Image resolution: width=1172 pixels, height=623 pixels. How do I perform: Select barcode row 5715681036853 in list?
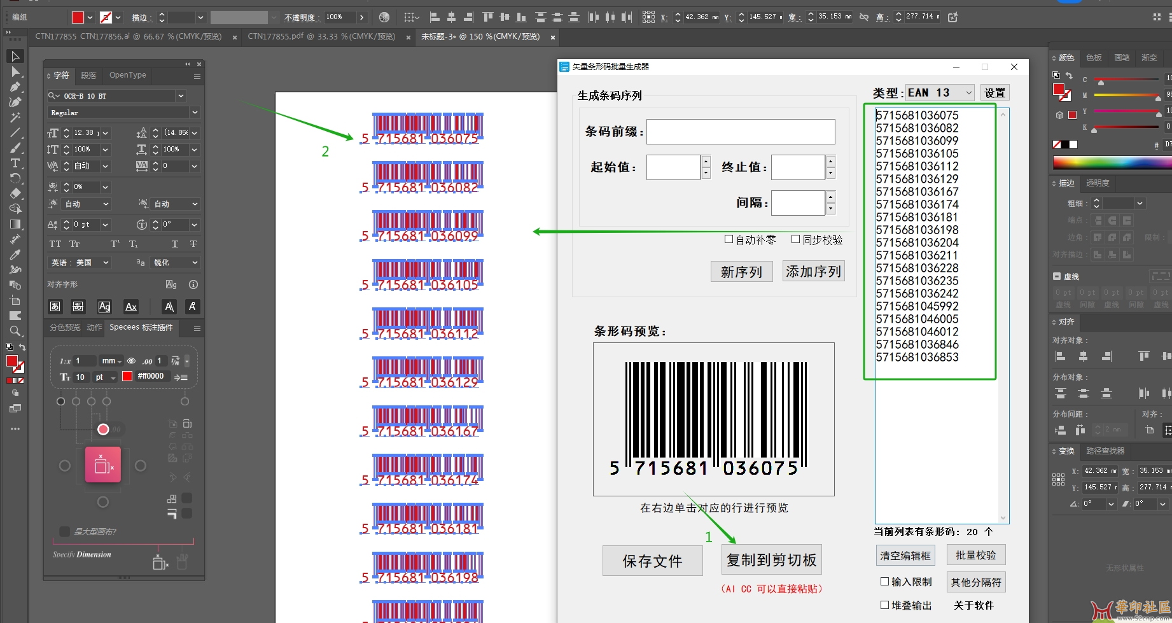coord(917,357)
